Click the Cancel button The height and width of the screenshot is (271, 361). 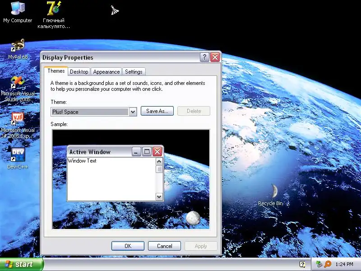[164, 246]
